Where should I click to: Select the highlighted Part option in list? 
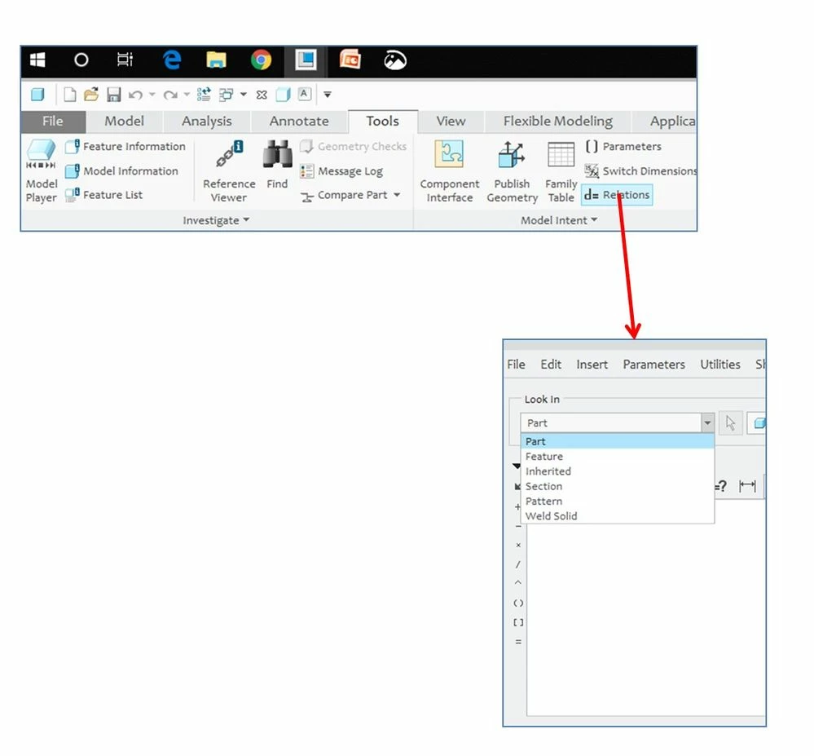pyautogui.click(x=618, y=441)
